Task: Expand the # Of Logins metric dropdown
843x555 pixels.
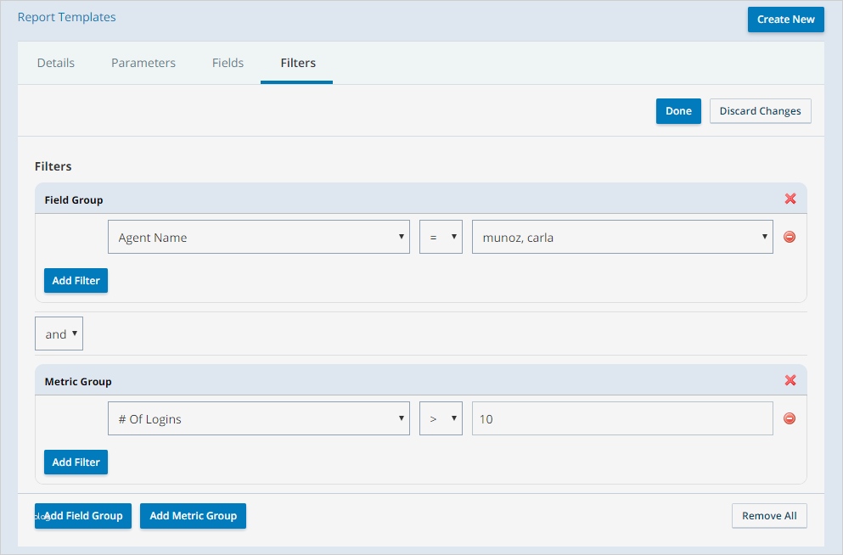Action: click(259, 418)
